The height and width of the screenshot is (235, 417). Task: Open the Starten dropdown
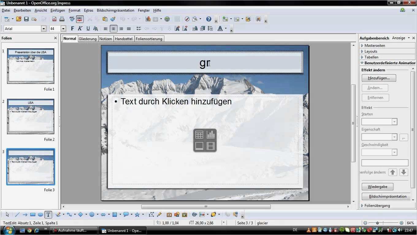click(x=395, y=122)
